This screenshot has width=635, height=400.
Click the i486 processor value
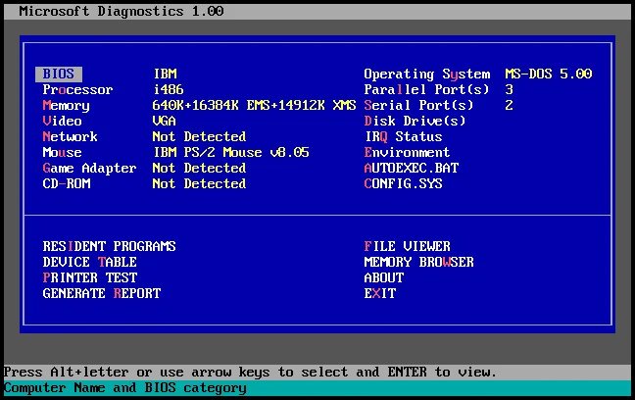click(169, 89)
